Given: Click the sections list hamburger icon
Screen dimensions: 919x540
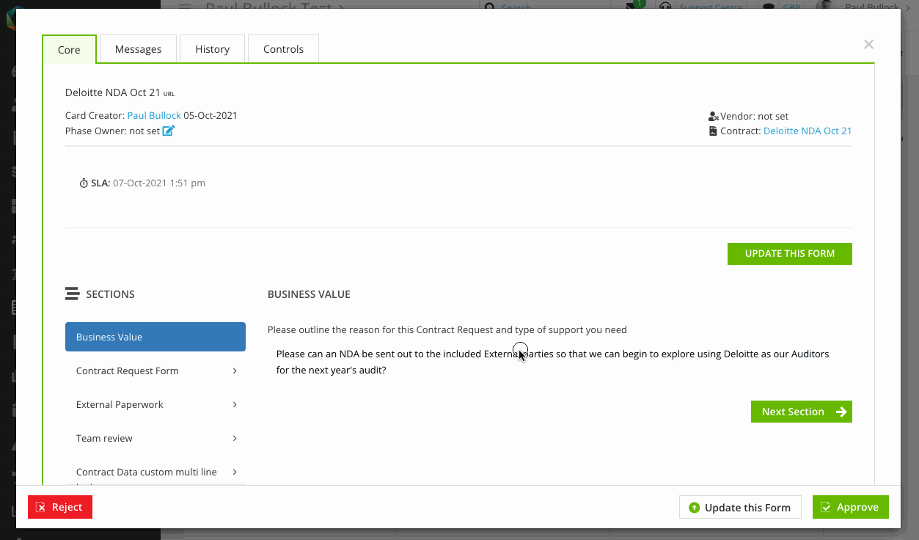Looking at the screenshot, I should 72,294.
